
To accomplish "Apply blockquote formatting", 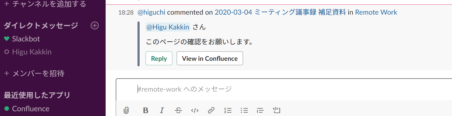I will [x=260, y=110].
